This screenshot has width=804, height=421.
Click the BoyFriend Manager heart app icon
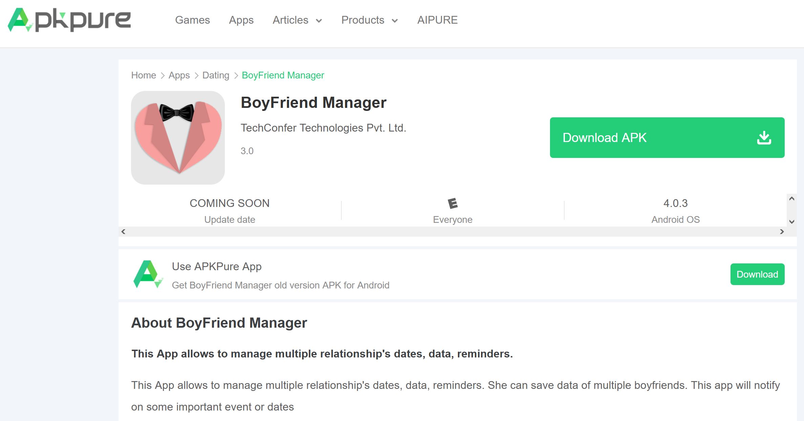pyautogui.click(x=178, y=138)
